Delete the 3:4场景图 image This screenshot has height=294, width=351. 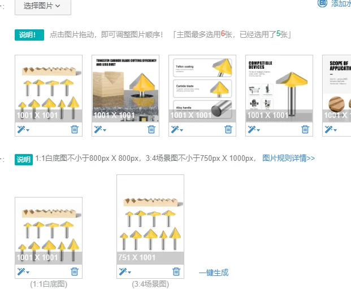click(x=176, y=271)
